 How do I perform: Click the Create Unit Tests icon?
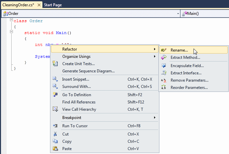(55, 64)
